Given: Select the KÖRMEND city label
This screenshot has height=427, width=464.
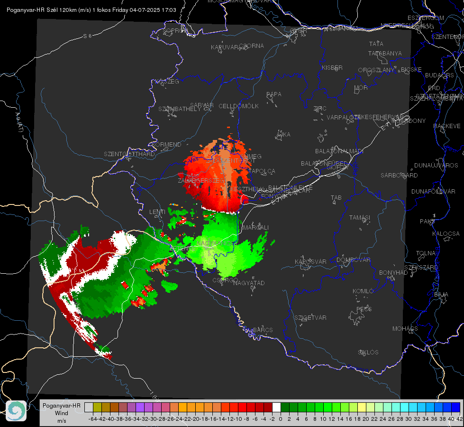Looking at the screenshot, I should 167,145.
